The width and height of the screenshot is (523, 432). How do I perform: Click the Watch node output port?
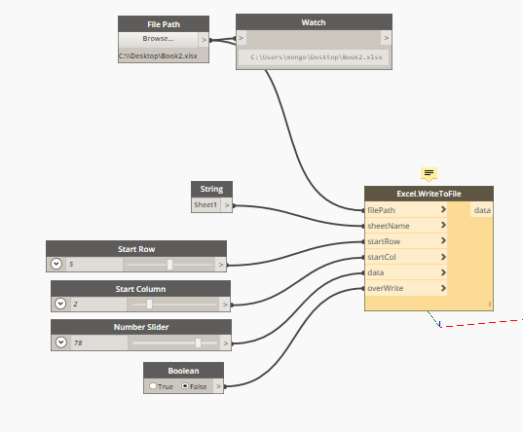coord(386,38)
